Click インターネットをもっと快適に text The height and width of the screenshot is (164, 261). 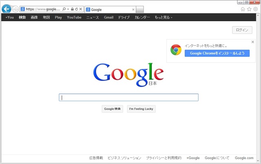point(206,46)
